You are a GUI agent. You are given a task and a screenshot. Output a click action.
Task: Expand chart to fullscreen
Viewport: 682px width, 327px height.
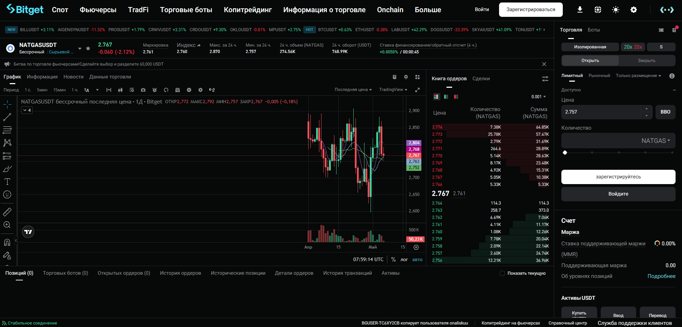point(417,90)
